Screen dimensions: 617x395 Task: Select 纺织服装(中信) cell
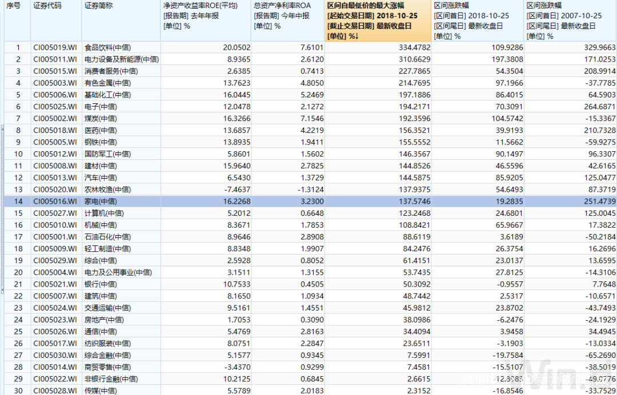[107, 343]
